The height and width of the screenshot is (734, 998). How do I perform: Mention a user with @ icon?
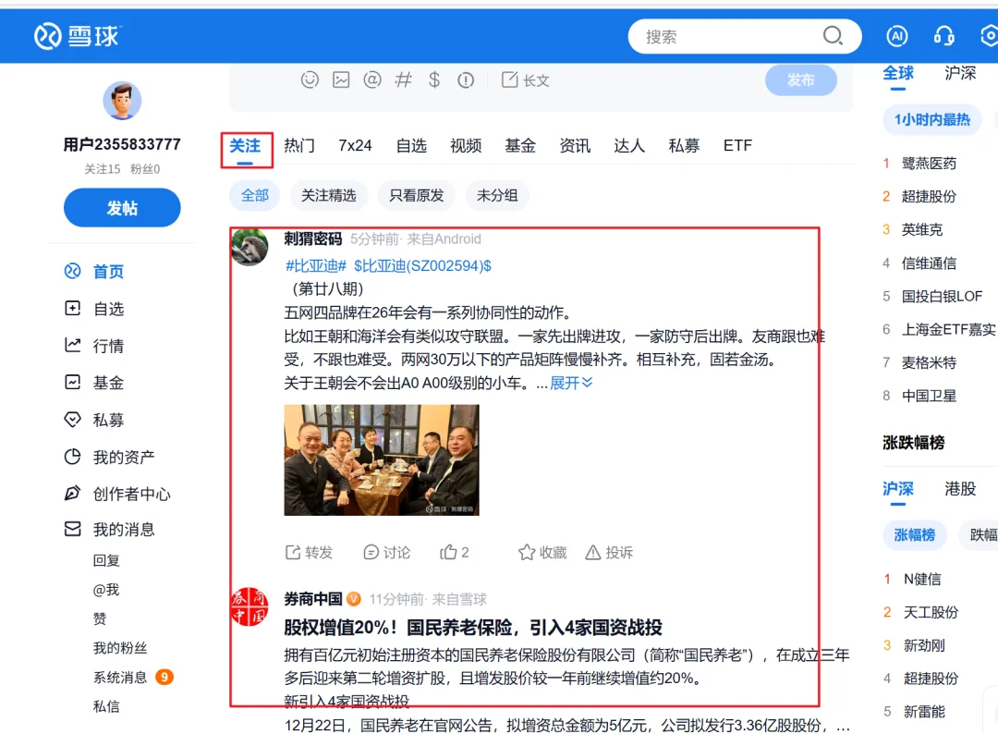[372, 80]
